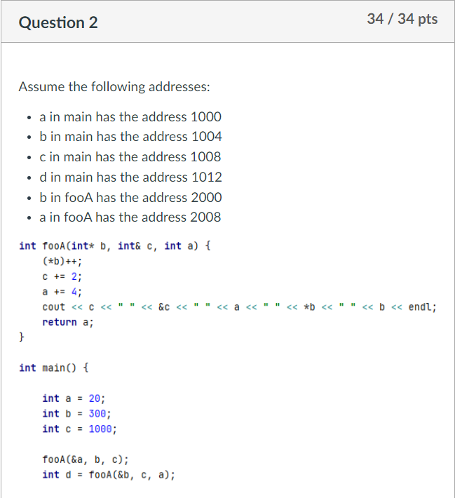Screen dimensions: 455x498
Task: Click the fooA function signature line
Action: coord(114,245)
